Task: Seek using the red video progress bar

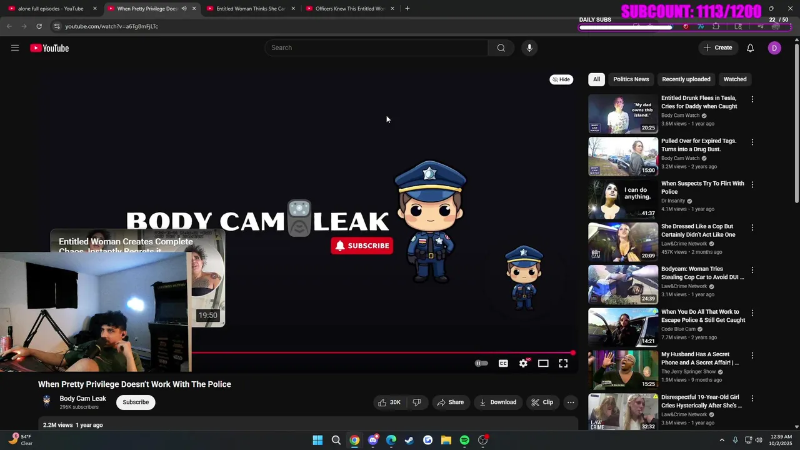Action: pyautogui.click(x=382, y=353)
